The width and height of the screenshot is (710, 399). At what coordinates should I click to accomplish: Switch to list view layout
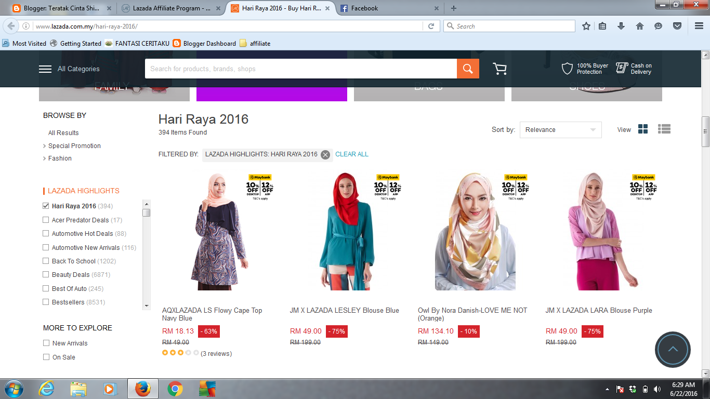(664, 129)
